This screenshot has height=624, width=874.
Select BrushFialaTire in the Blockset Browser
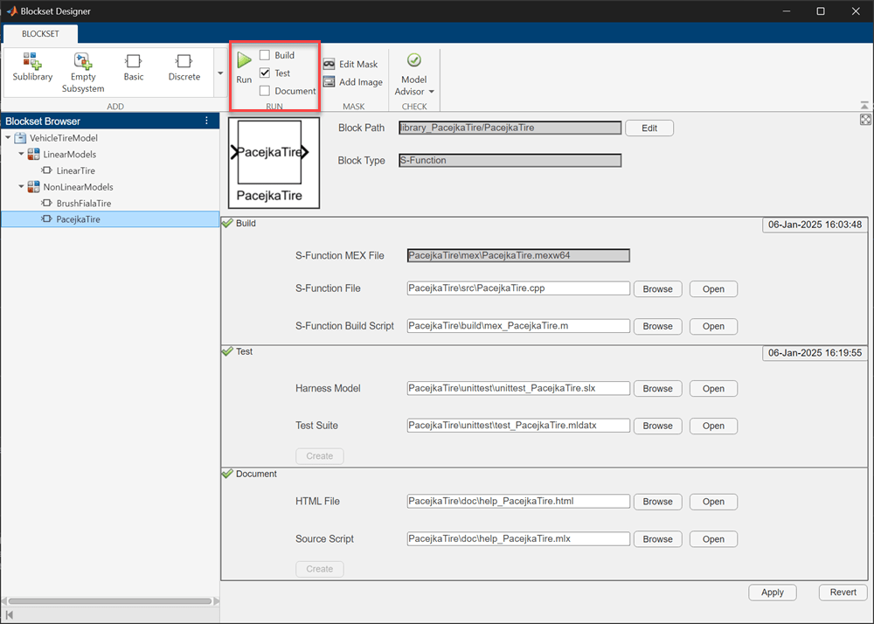(x=83, y=204)
